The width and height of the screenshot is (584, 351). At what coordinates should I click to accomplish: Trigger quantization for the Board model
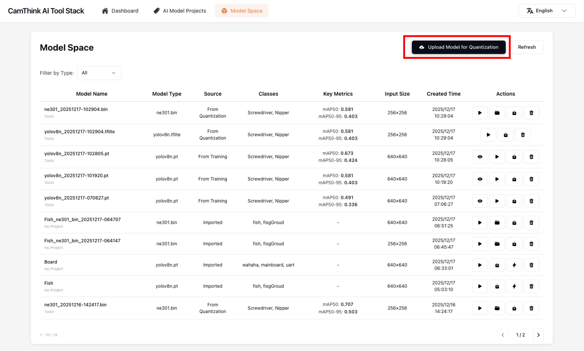tap(514, 265)
